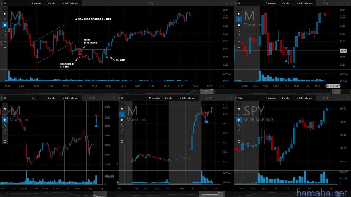The height and width of the screenshot is (197, 351).
Task: Open Add Indicator in the top-right M chart
Action: (x=306, y=3)
